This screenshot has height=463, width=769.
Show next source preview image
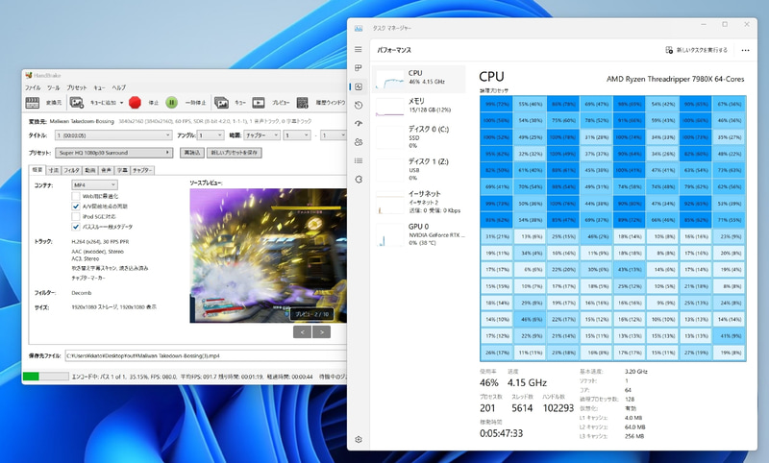click(322, 332)
